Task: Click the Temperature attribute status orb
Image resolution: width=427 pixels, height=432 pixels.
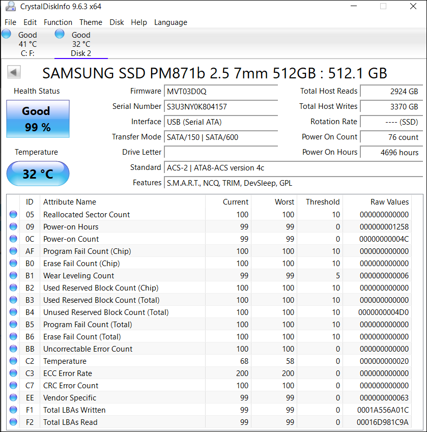Action: tap(13, 361)
